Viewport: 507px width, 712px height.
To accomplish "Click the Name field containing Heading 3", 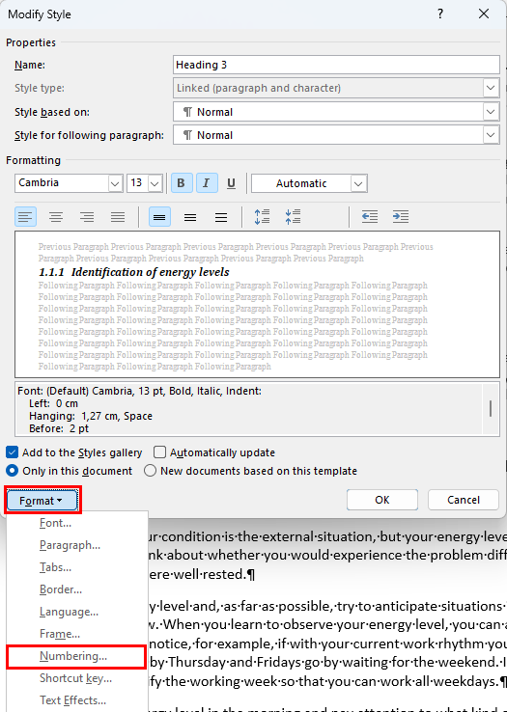I will click(x=336, y=65).
